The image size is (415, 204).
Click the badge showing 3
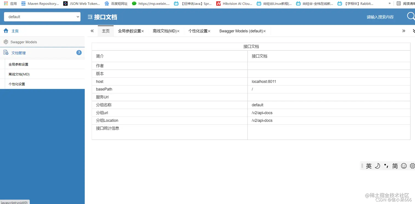pyautogui.click(x=79, y=52)
